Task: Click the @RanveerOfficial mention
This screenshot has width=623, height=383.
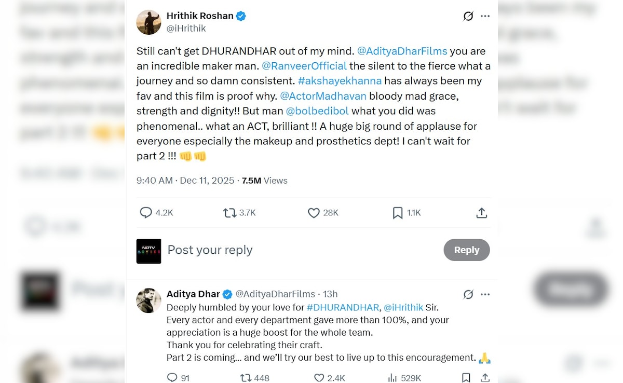Action: [x=304, y=66]
